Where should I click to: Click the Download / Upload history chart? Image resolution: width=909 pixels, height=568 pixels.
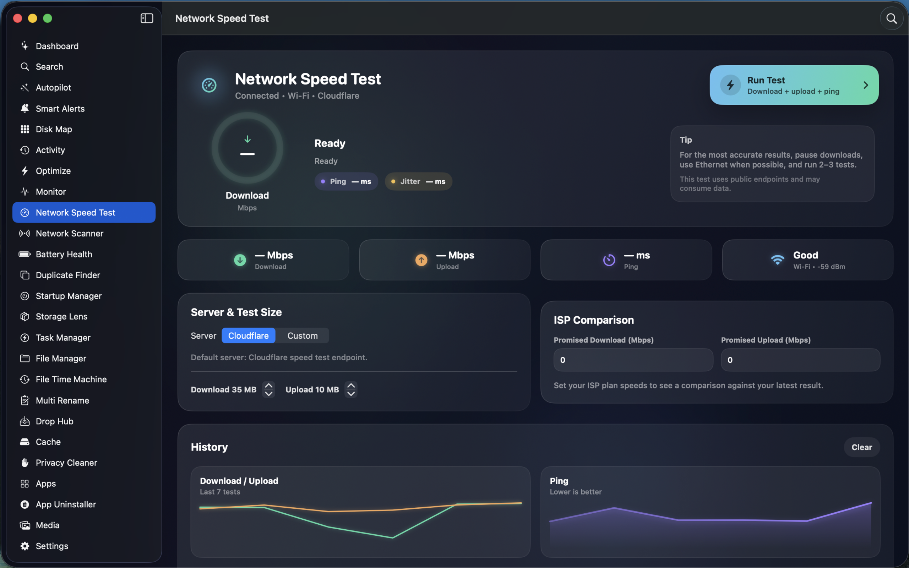click(x=360, y=512)
